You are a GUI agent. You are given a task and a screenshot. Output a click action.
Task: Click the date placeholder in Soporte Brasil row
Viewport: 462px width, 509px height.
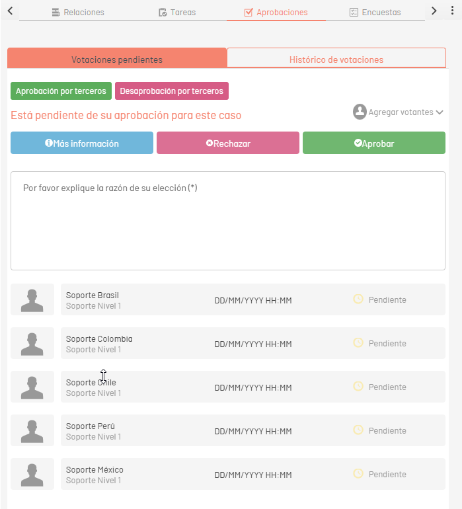[253, 300]
